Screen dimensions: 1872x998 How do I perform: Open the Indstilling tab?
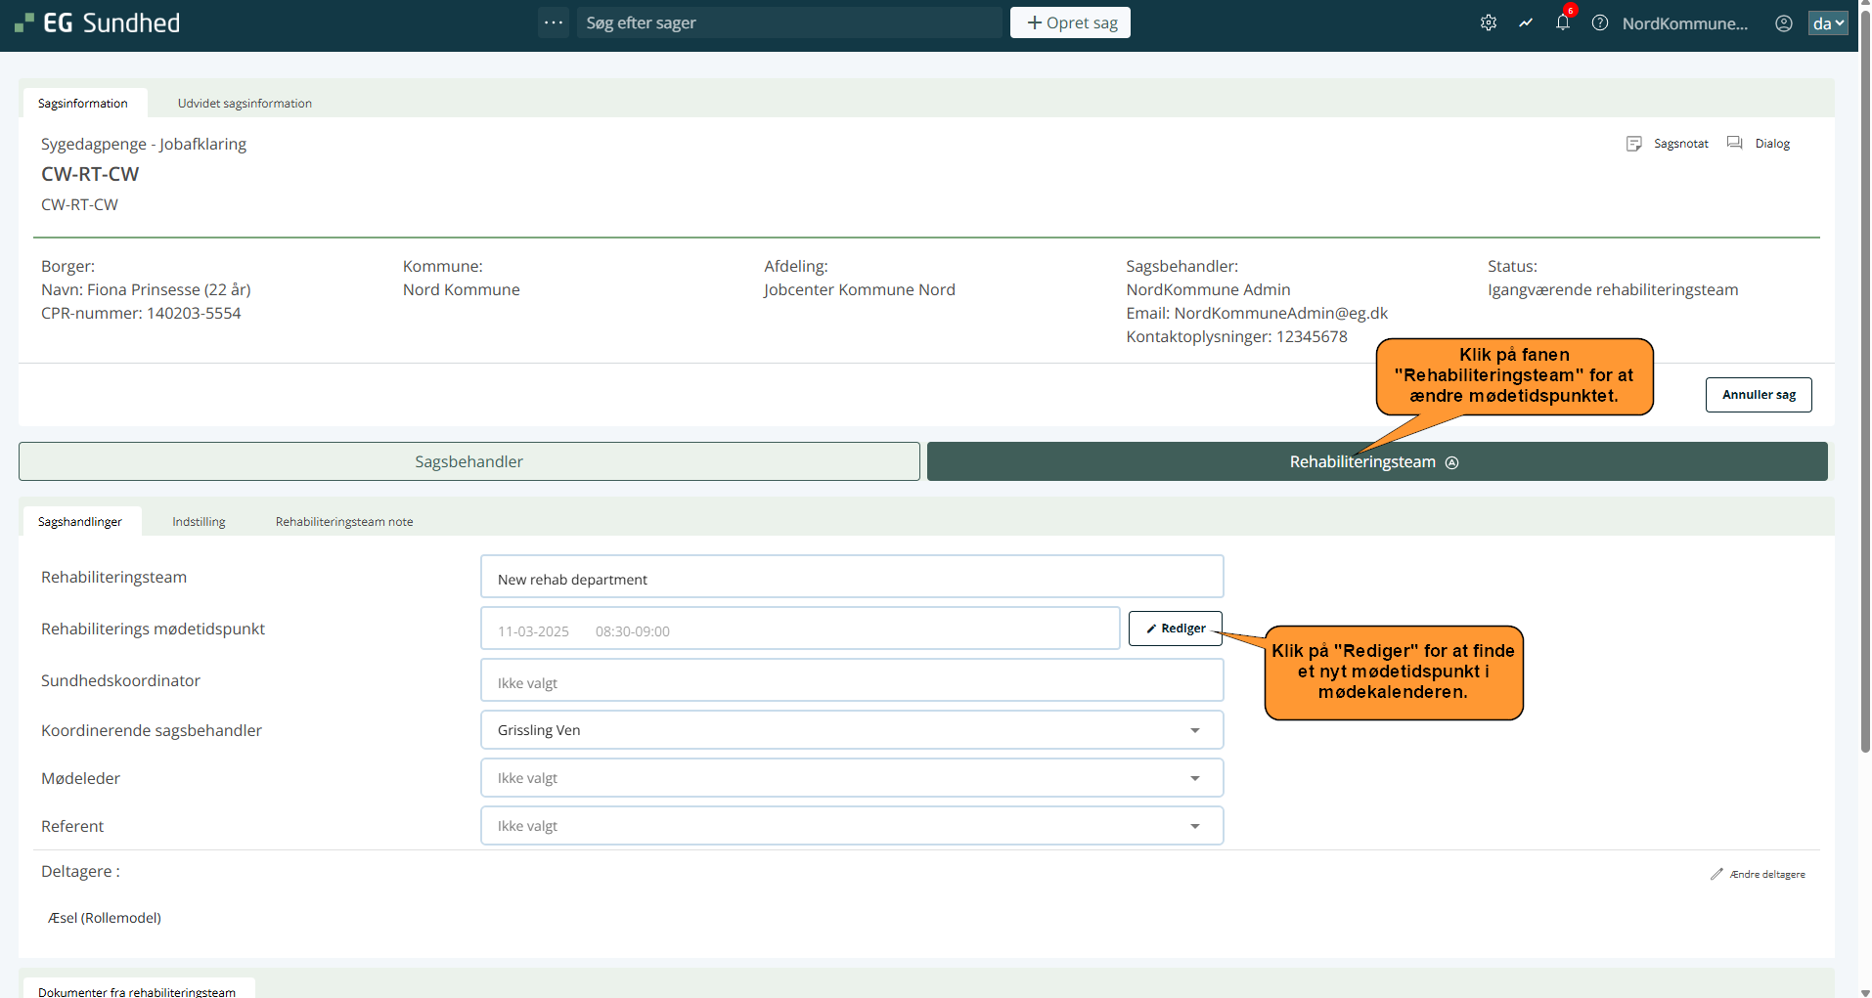199,522
